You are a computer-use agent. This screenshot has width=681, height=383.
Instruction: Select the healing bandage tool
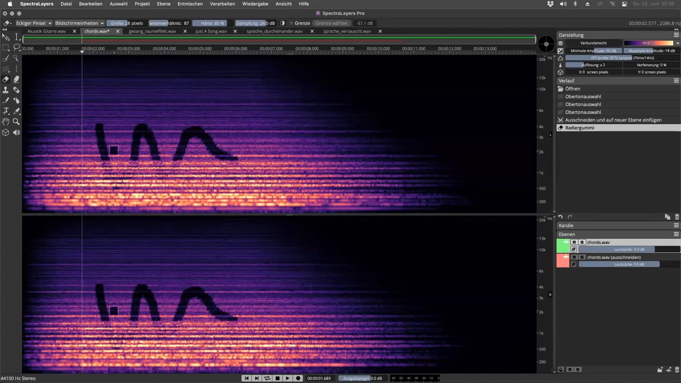coord(16,90)
